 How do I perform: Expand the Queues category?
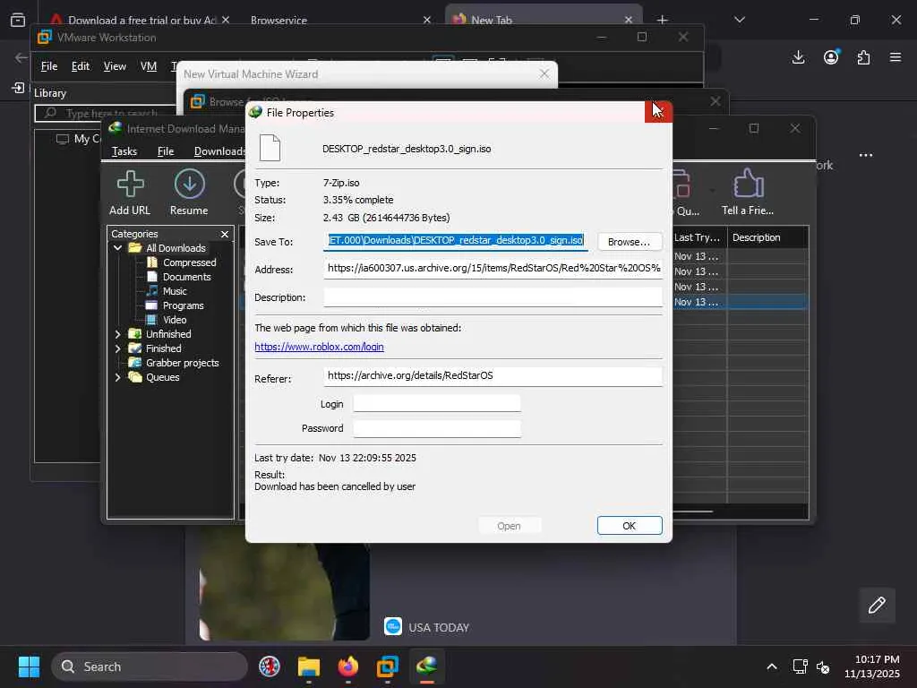[117, 377]
